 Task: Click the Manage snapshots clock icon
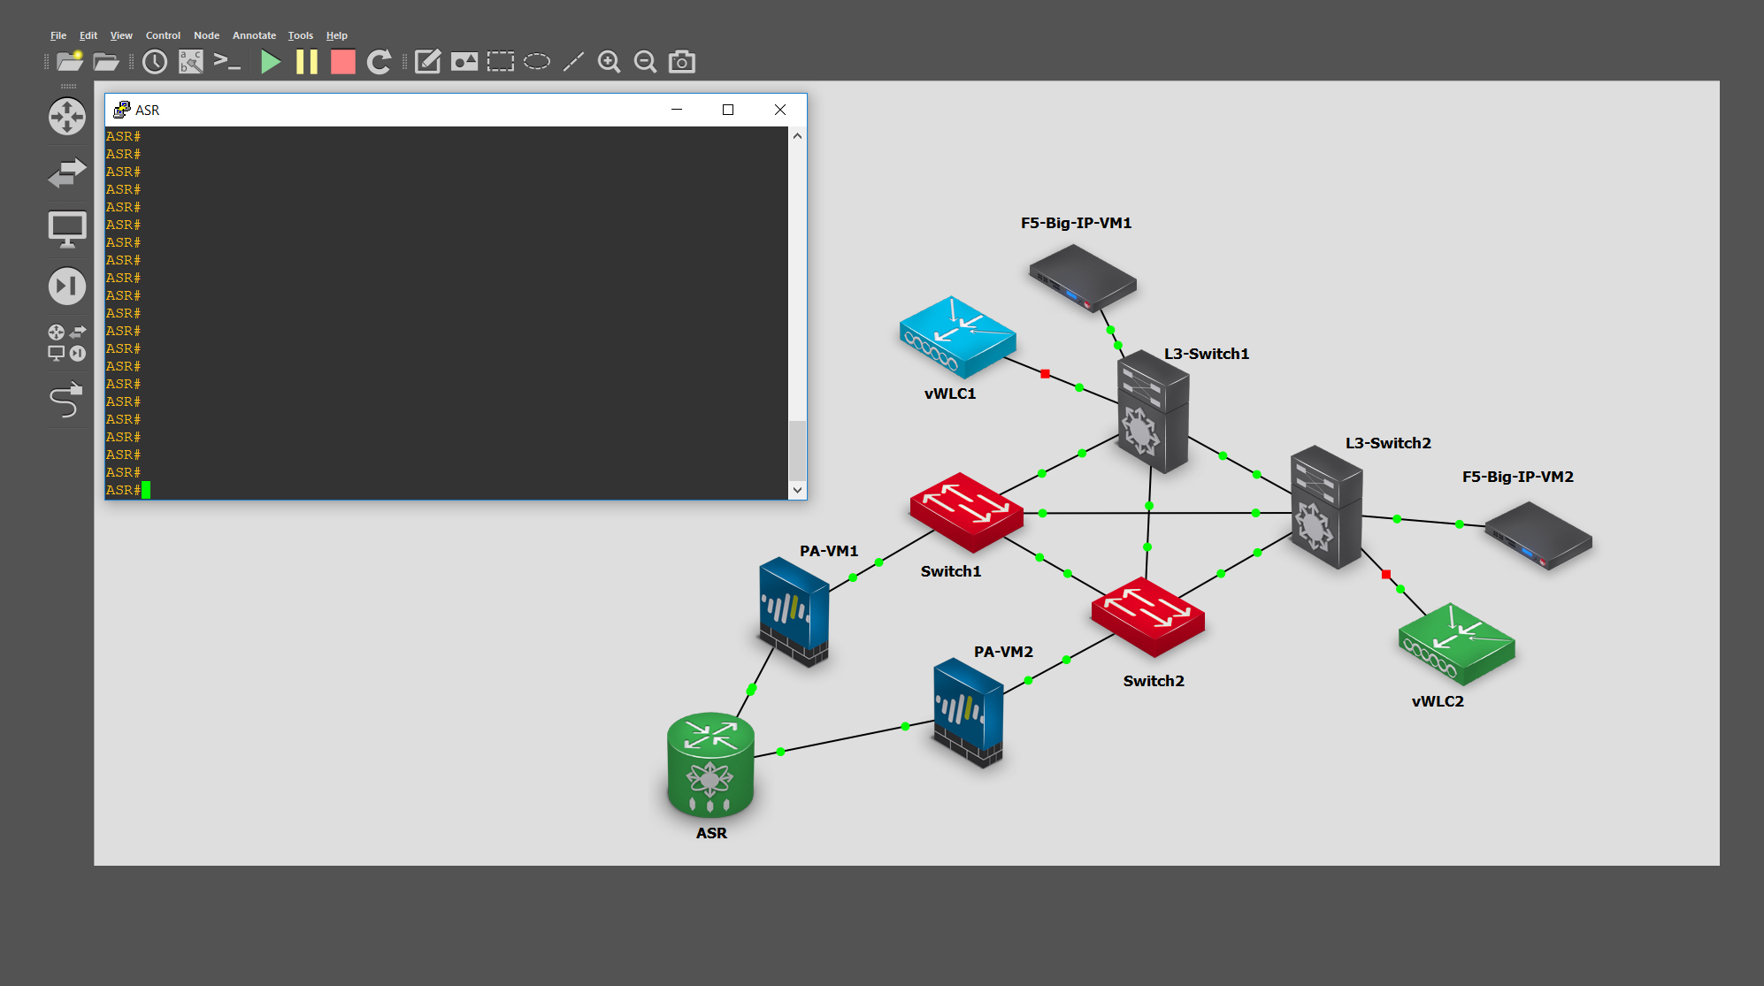coord(155,61)
